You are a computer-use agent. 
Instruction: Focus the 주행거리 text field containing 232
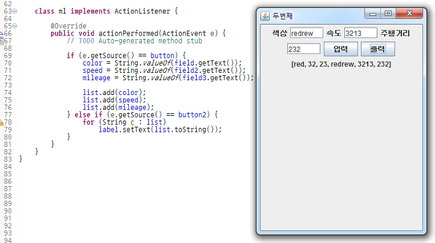pos(304,49)
